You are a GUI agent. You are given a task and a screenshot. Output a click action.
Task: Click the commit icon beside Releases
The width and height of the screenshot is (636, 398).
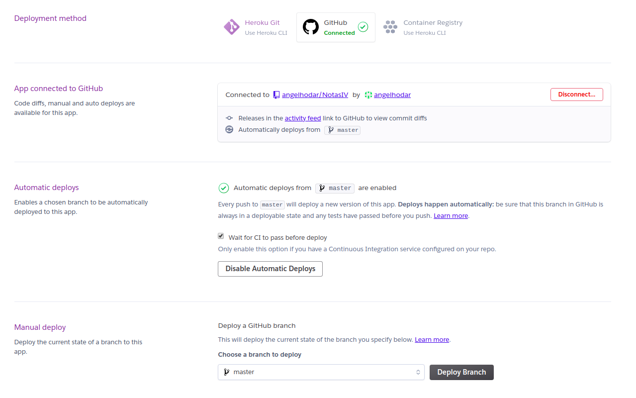(x=229, y=118)
